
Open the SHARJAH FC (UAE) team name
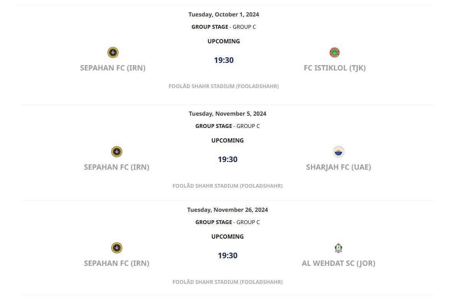tap(338, 167)
